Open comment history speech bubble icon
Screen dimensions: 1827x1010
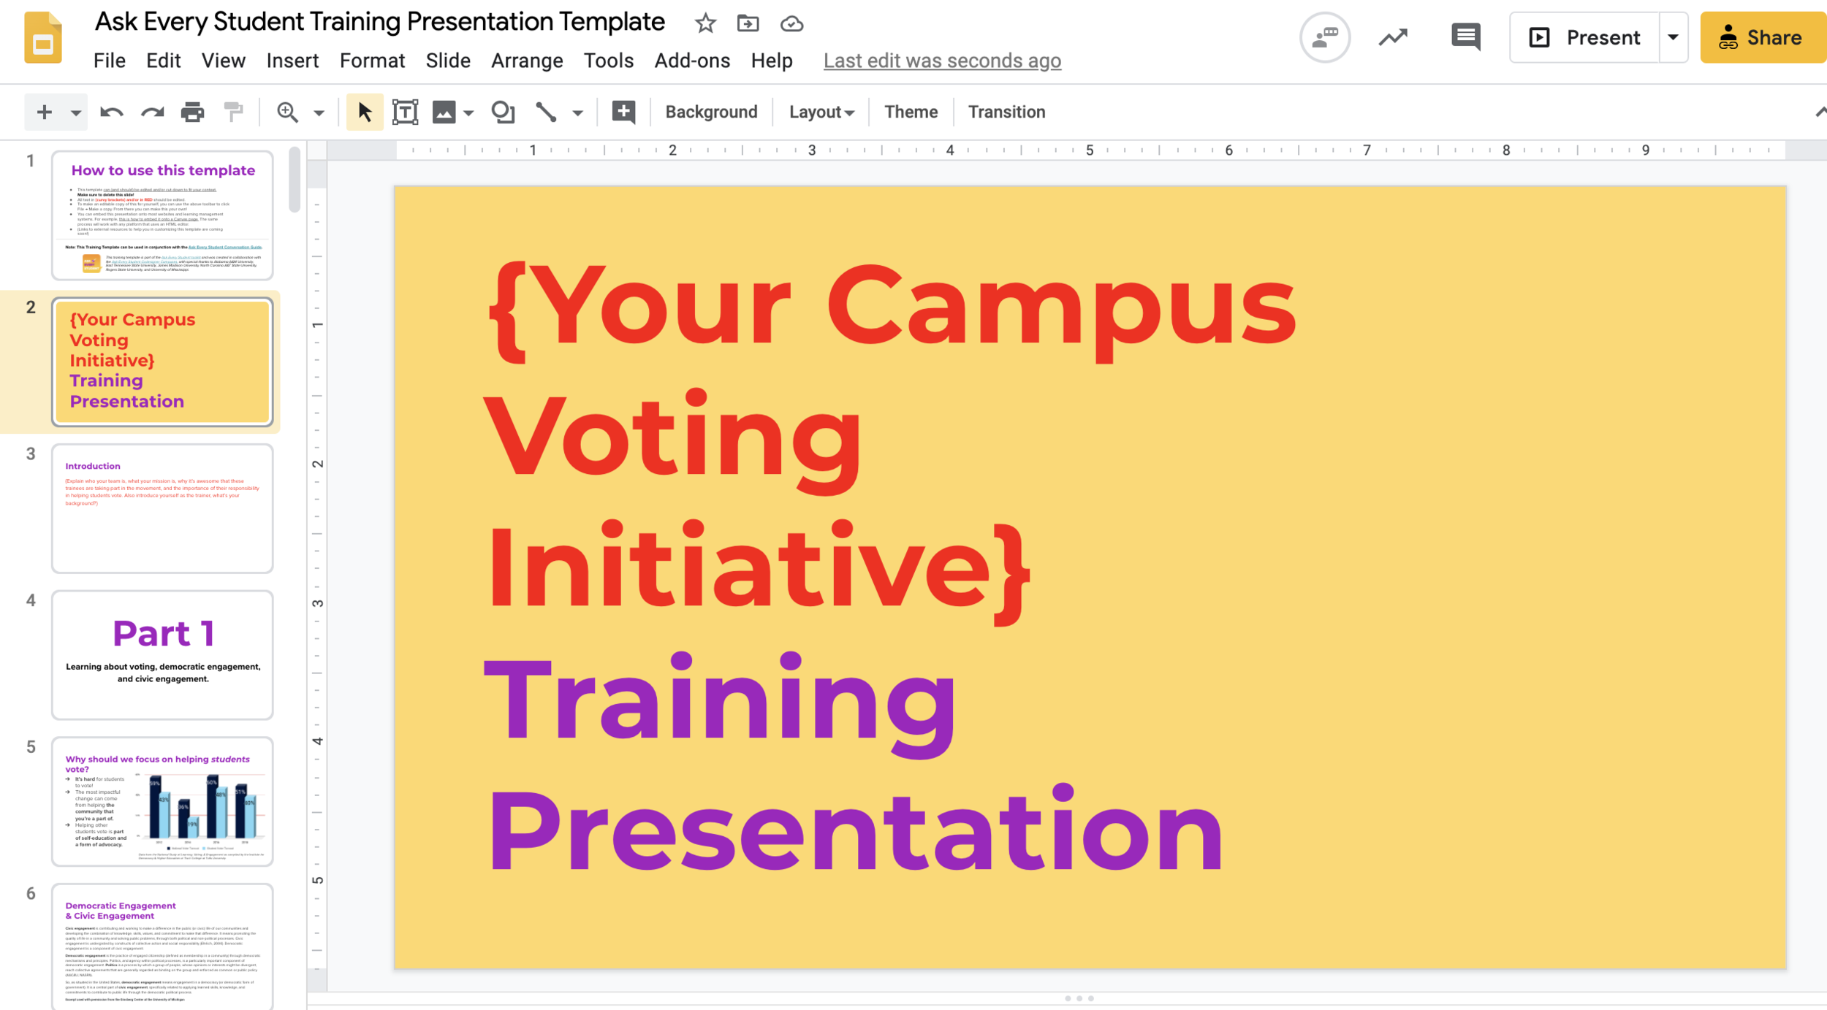pyautogui.click(x=1465, y=37)
